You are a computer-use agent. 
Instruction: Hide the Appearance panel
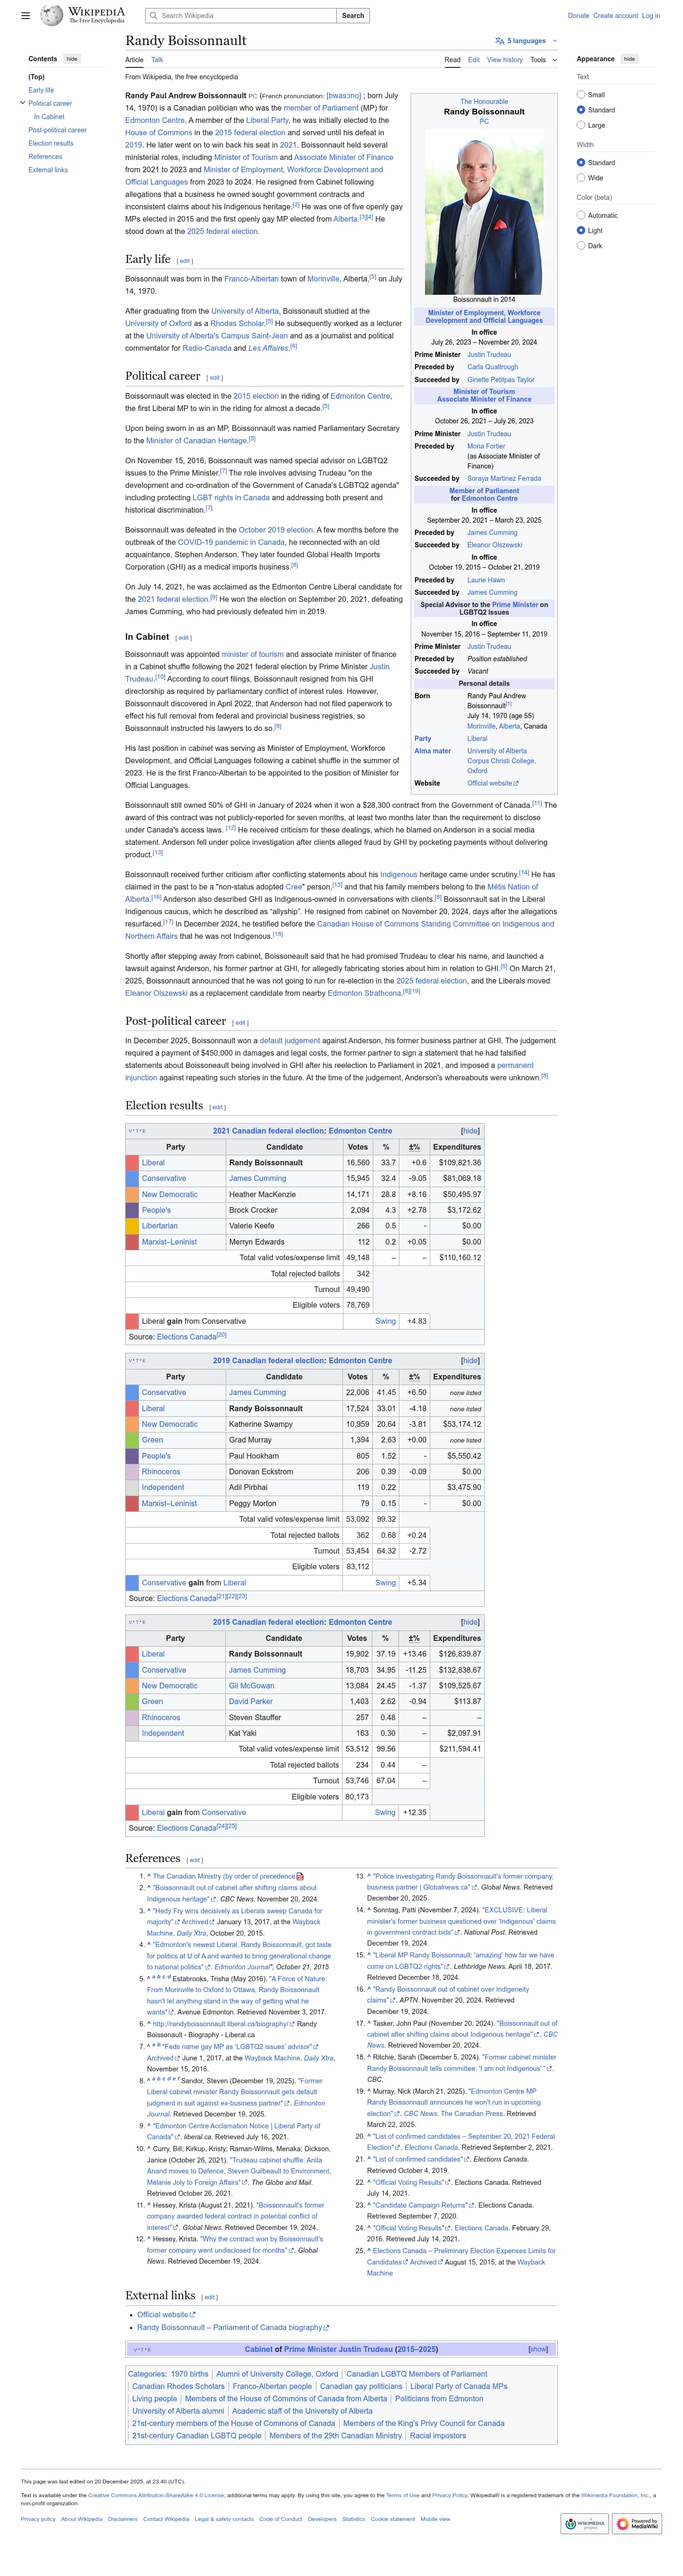pyautogui.click(x=629, y=59)
